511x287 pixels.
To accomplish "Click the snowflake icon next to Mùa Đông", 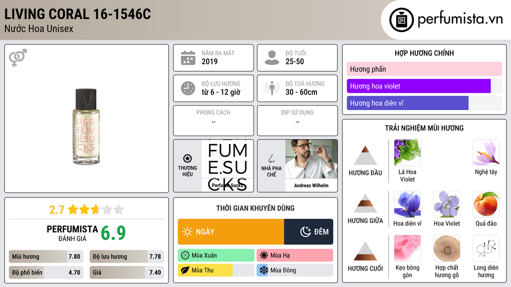I will point(264,270).
